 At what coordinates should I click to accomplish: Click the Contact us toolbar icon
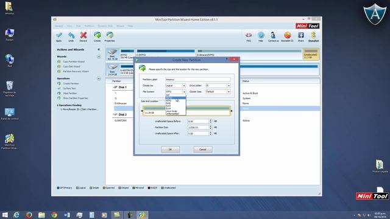pyautogui.click(x=273, y=36)
